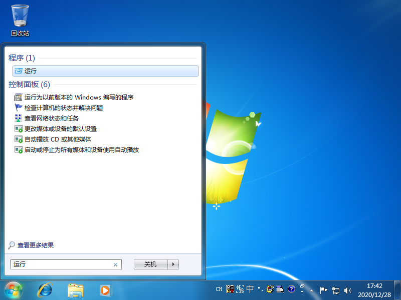Toggle the 中 Chinese input mode
401x300 pixels.
pyautogui.click(x=250, y=289)
